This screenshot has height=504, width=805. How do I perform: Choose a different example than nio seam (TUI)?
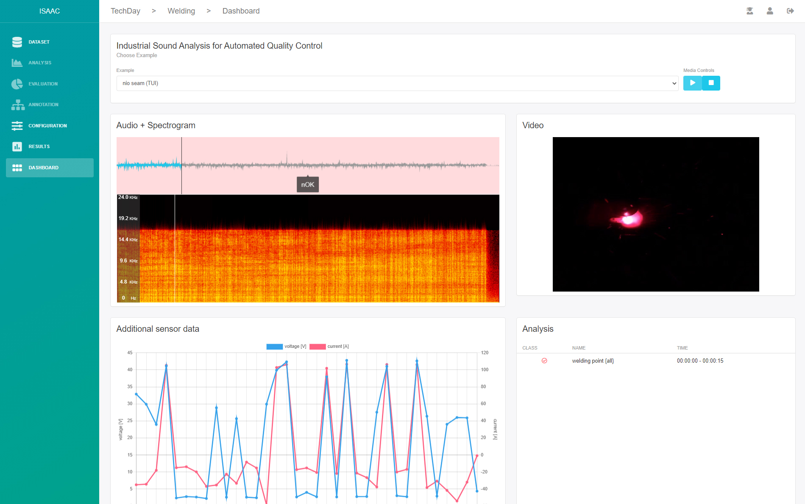(x=397, y=83)
